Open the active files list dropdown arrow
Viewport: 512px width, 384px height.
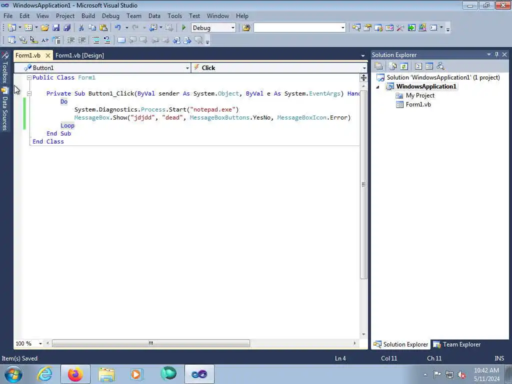click(x=363, y=56)
